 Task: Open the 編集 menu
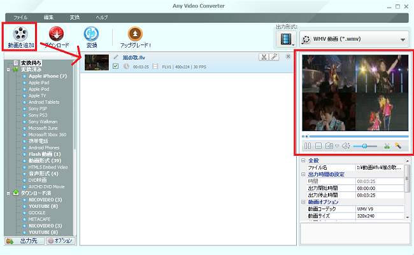(x=48, y=17)
